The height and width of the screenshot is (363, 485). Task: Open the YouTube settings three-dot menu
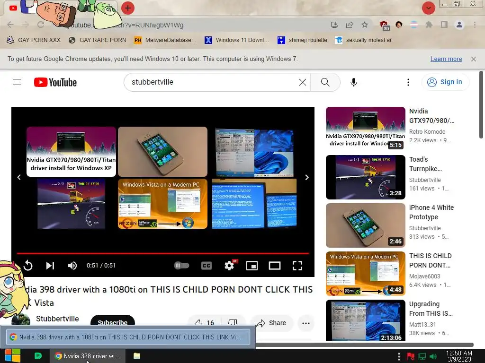click(x=408, y=82)
